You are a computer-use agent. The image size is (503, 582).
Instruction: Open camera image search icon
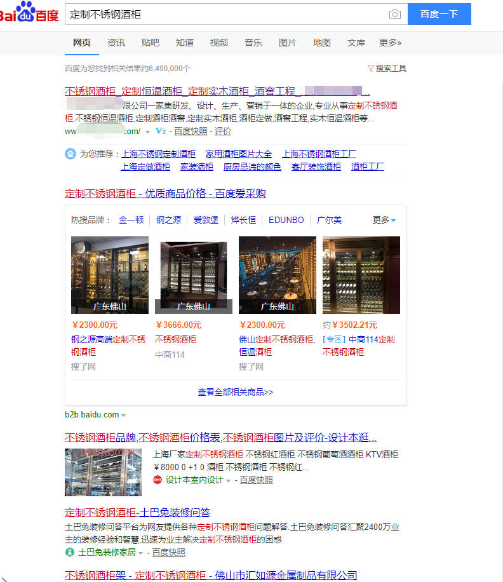coord(394,14)
